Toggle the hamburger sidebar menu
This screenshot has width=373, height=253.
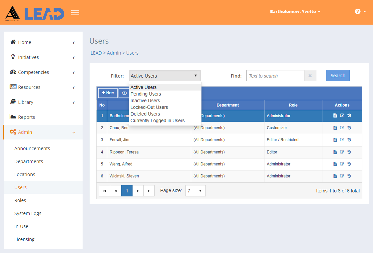(x=75, y=13)
